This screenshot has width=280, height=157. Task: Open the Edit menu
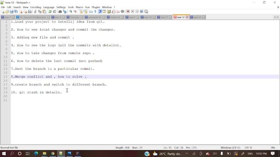click(x=9, y=7)
